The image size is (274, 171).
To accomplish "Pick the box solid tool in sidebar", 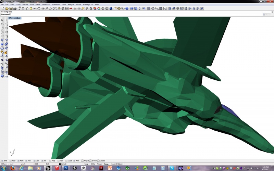I will click(2, 44).
